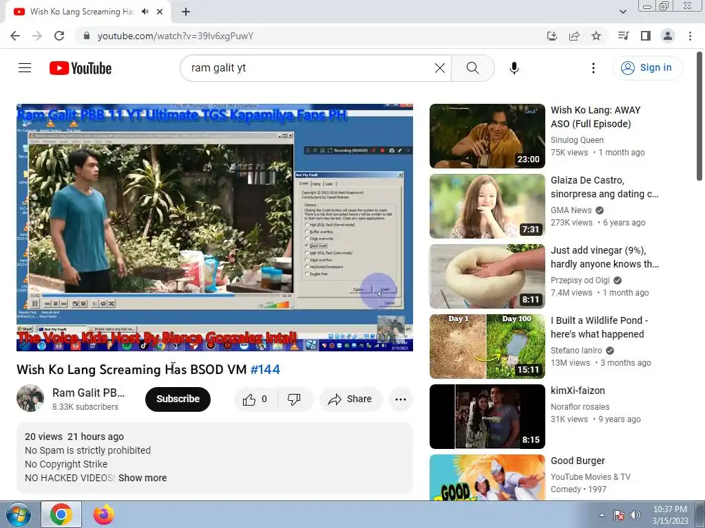705x528 pixels.
Task: Like the video with thumbs up
Action: (255, 399)
